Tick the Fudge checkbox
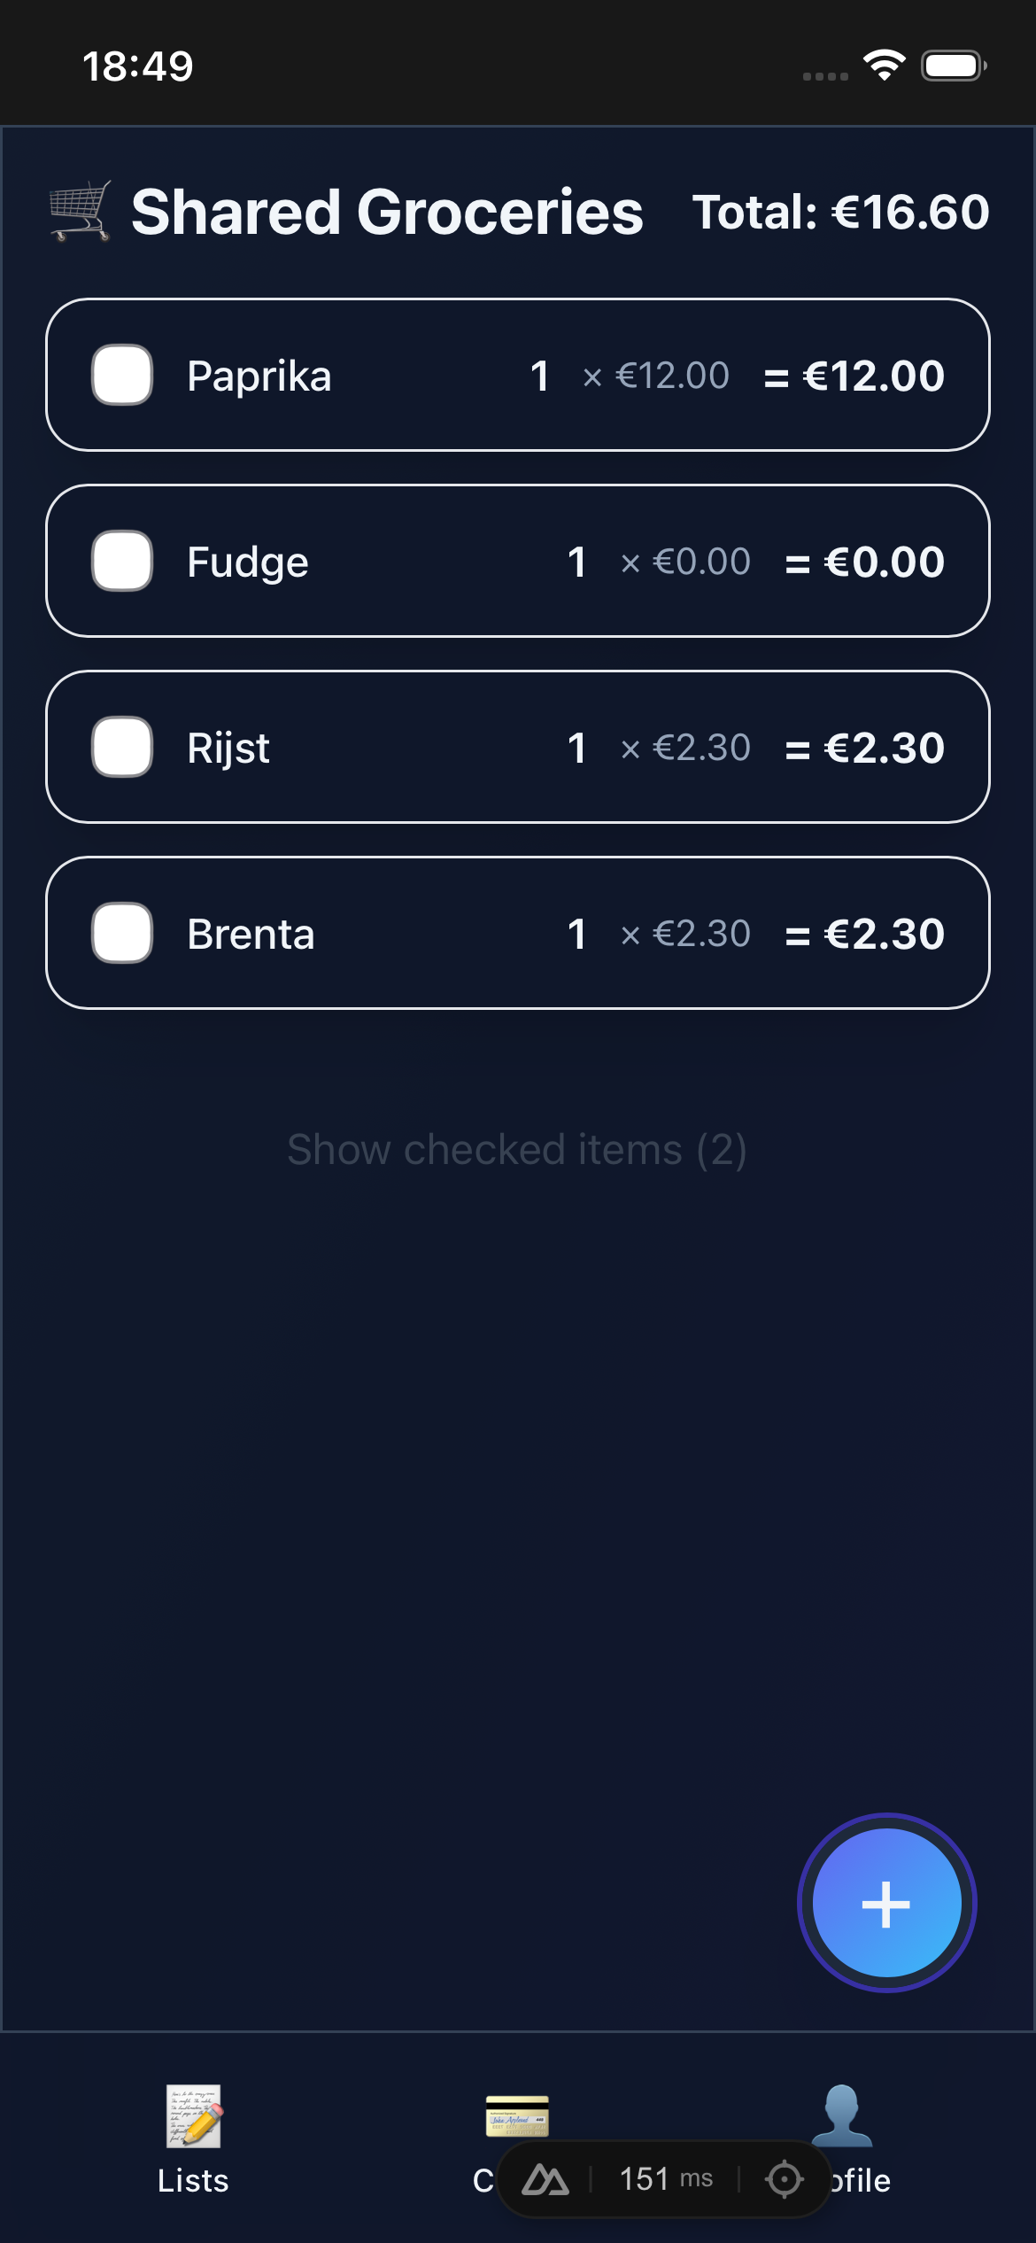 click(x=122, y=561)
